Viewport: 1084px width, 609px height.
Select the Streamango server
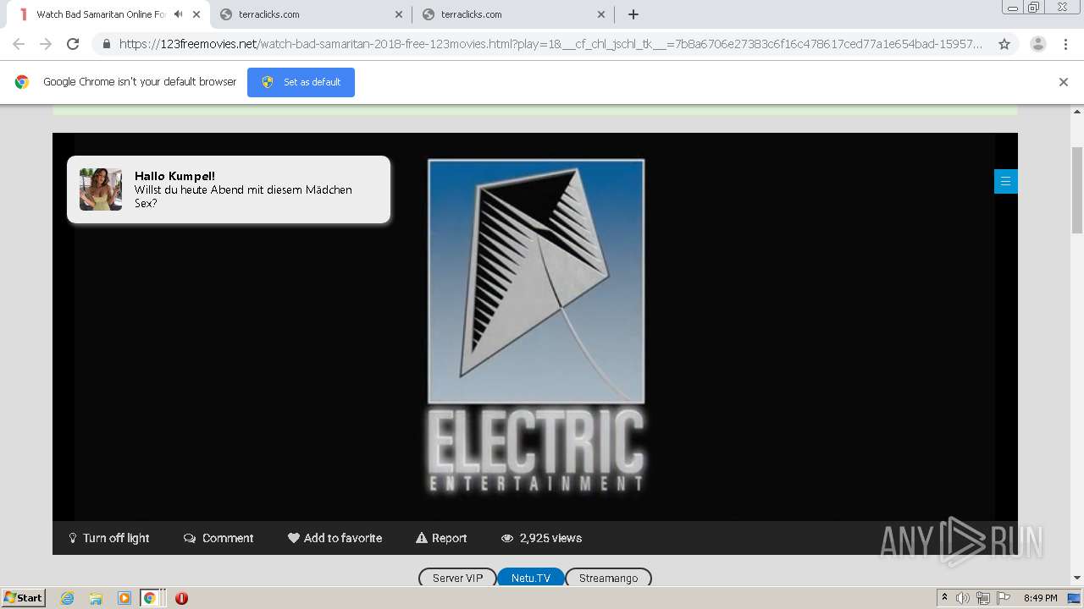pyautogui.click(x=608, y=578)
